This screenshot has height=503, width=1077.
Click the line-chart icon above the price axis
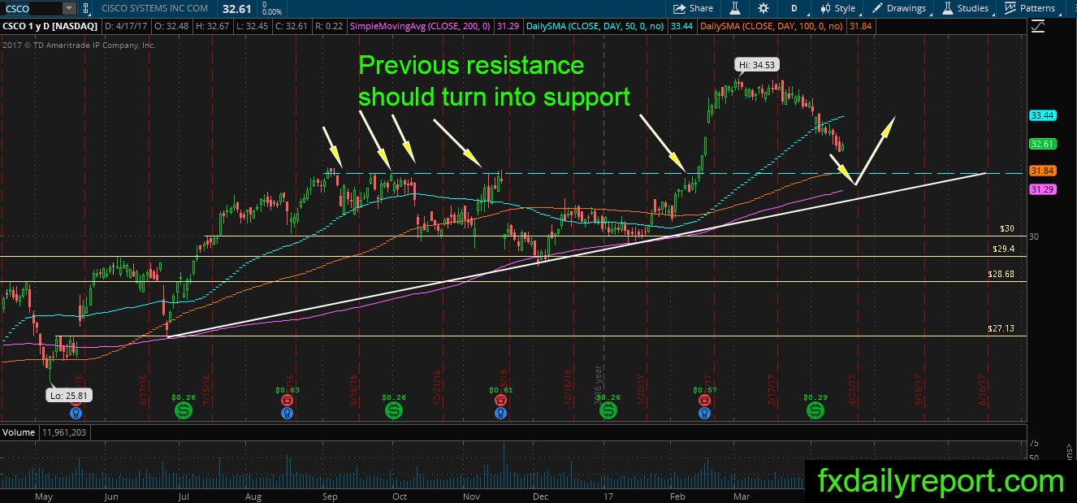click(1037, 27)
